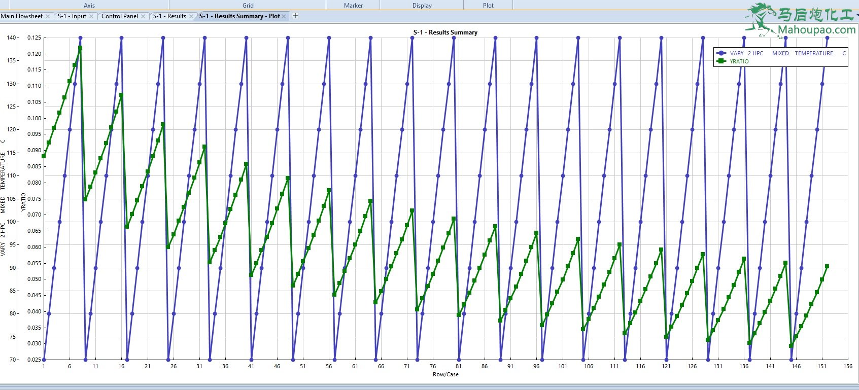859x390 pixels.
Task: Open the Control Panel tab
Action: point(120,16)
